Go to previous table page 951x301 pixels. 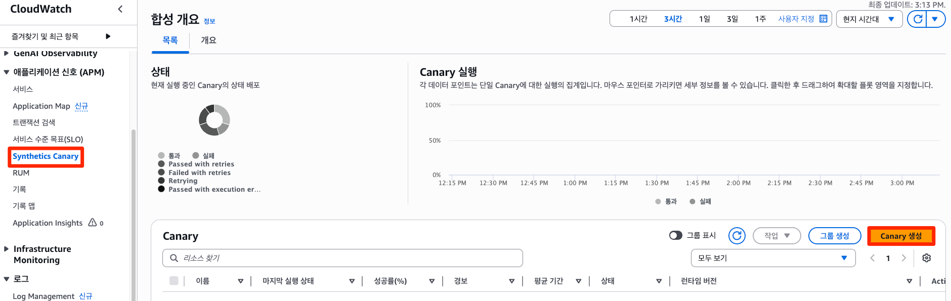[x=872, y=258]
